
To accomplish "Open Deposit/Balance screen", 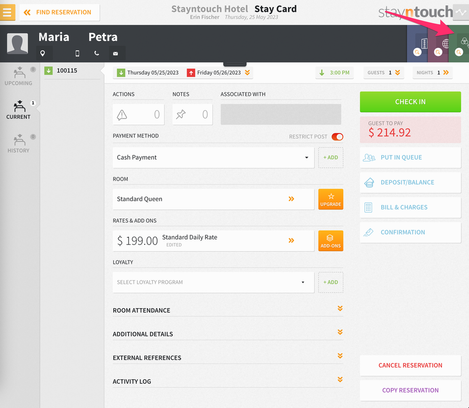I will (x=410, y=182).
